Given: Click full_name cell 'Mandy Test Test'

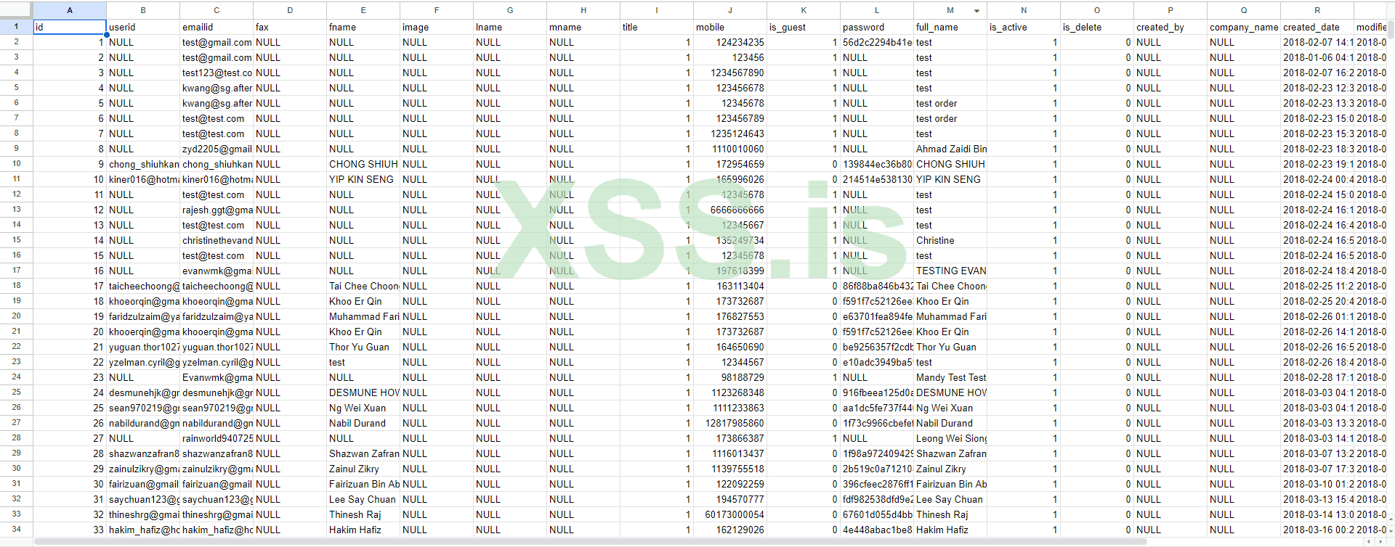Looking at the screenshot, I should pos(950,377).
